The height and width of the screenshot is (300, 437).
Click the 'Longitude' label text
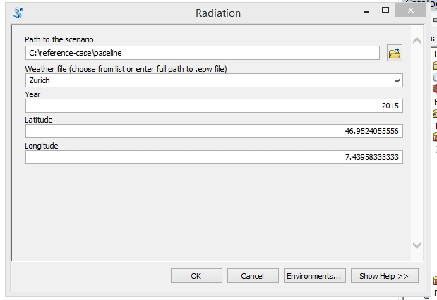pyautogui.click(x=42, y=146)
